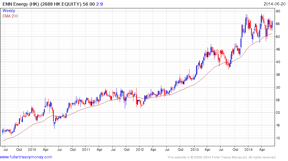Click the 45 price axis label
The image size is (288, 161).
[x=278, y=49]
